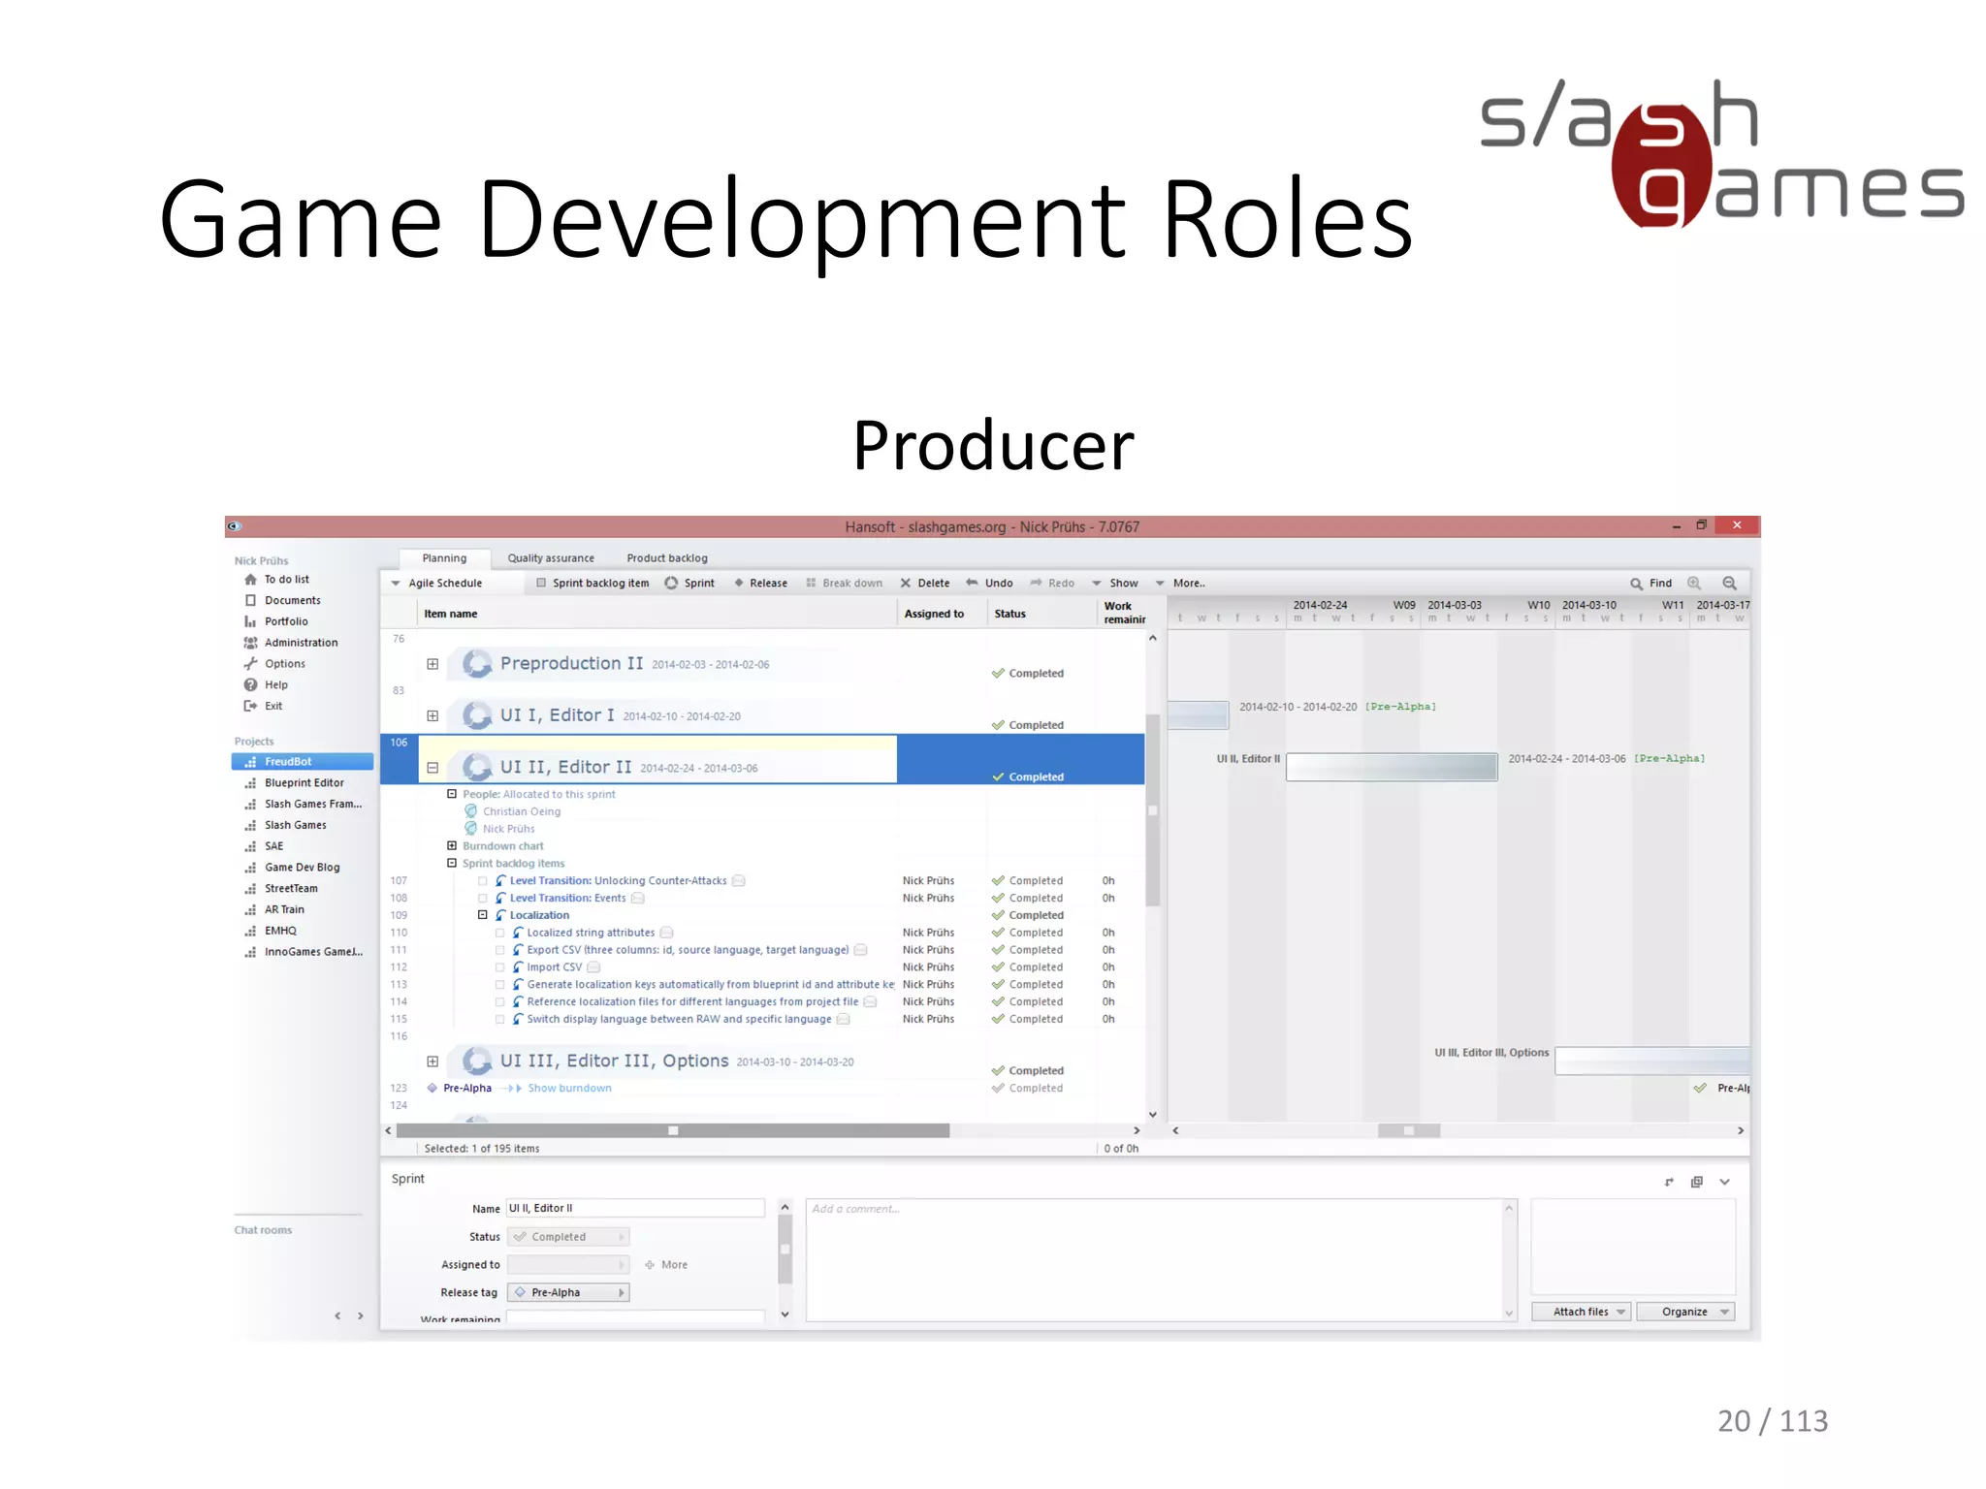Screen dimensions: 1986x1489
Task: Open the Status Completed dropdown
Action: point(568,1237)
